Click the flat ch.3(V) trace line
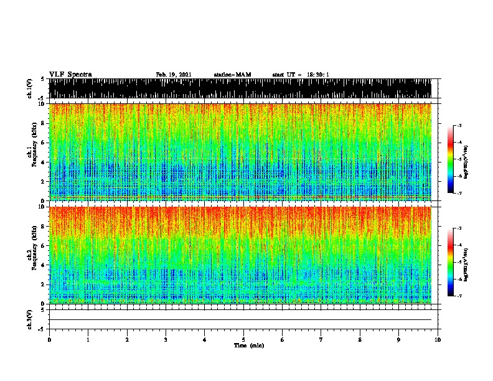 [240, 320]
